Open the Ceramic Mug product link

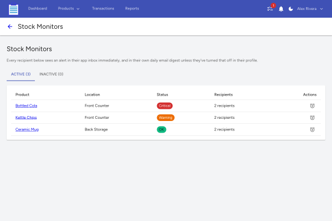(27, 129)
